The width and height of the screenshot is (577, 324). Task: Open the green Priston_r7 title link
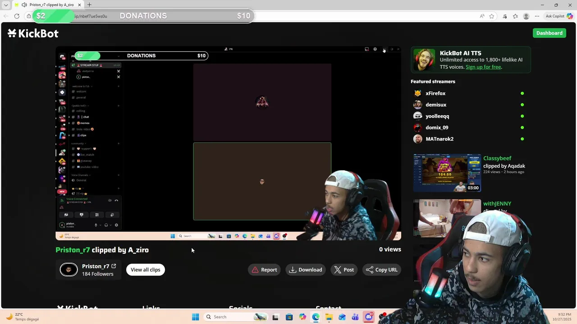tap(73, 250)
